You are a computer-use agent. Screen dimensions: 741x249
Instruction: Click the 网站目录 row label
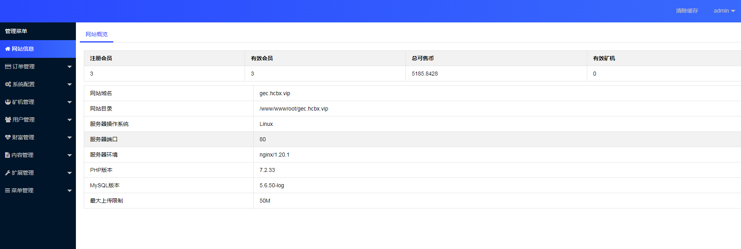click(101, 109)
